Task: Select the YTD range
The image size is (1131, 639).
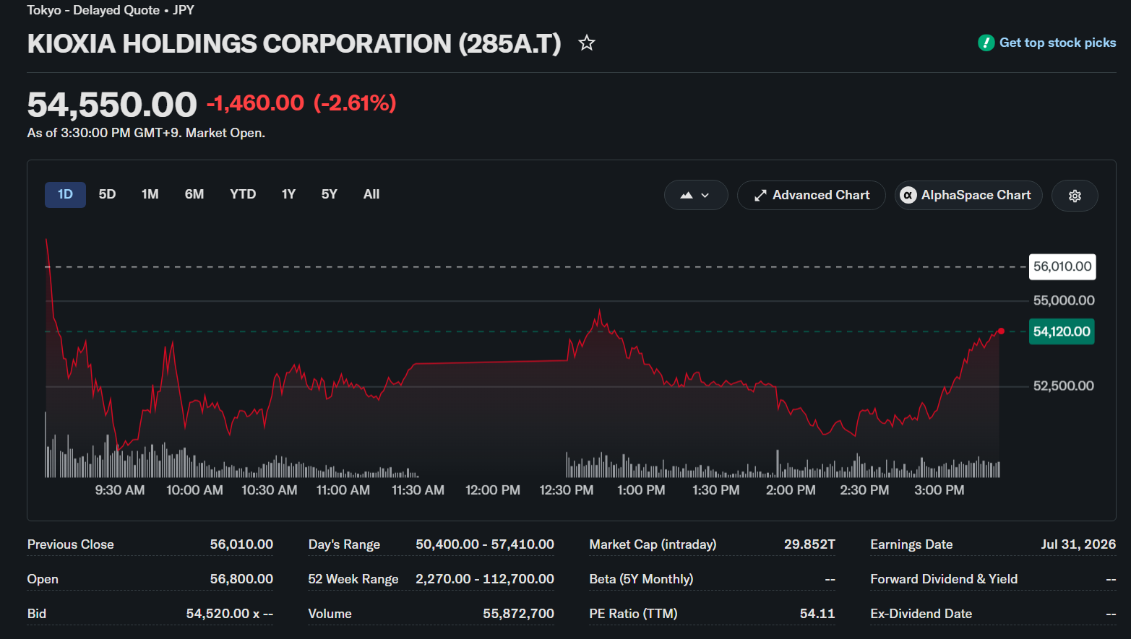Action: [x=243, y=194]
